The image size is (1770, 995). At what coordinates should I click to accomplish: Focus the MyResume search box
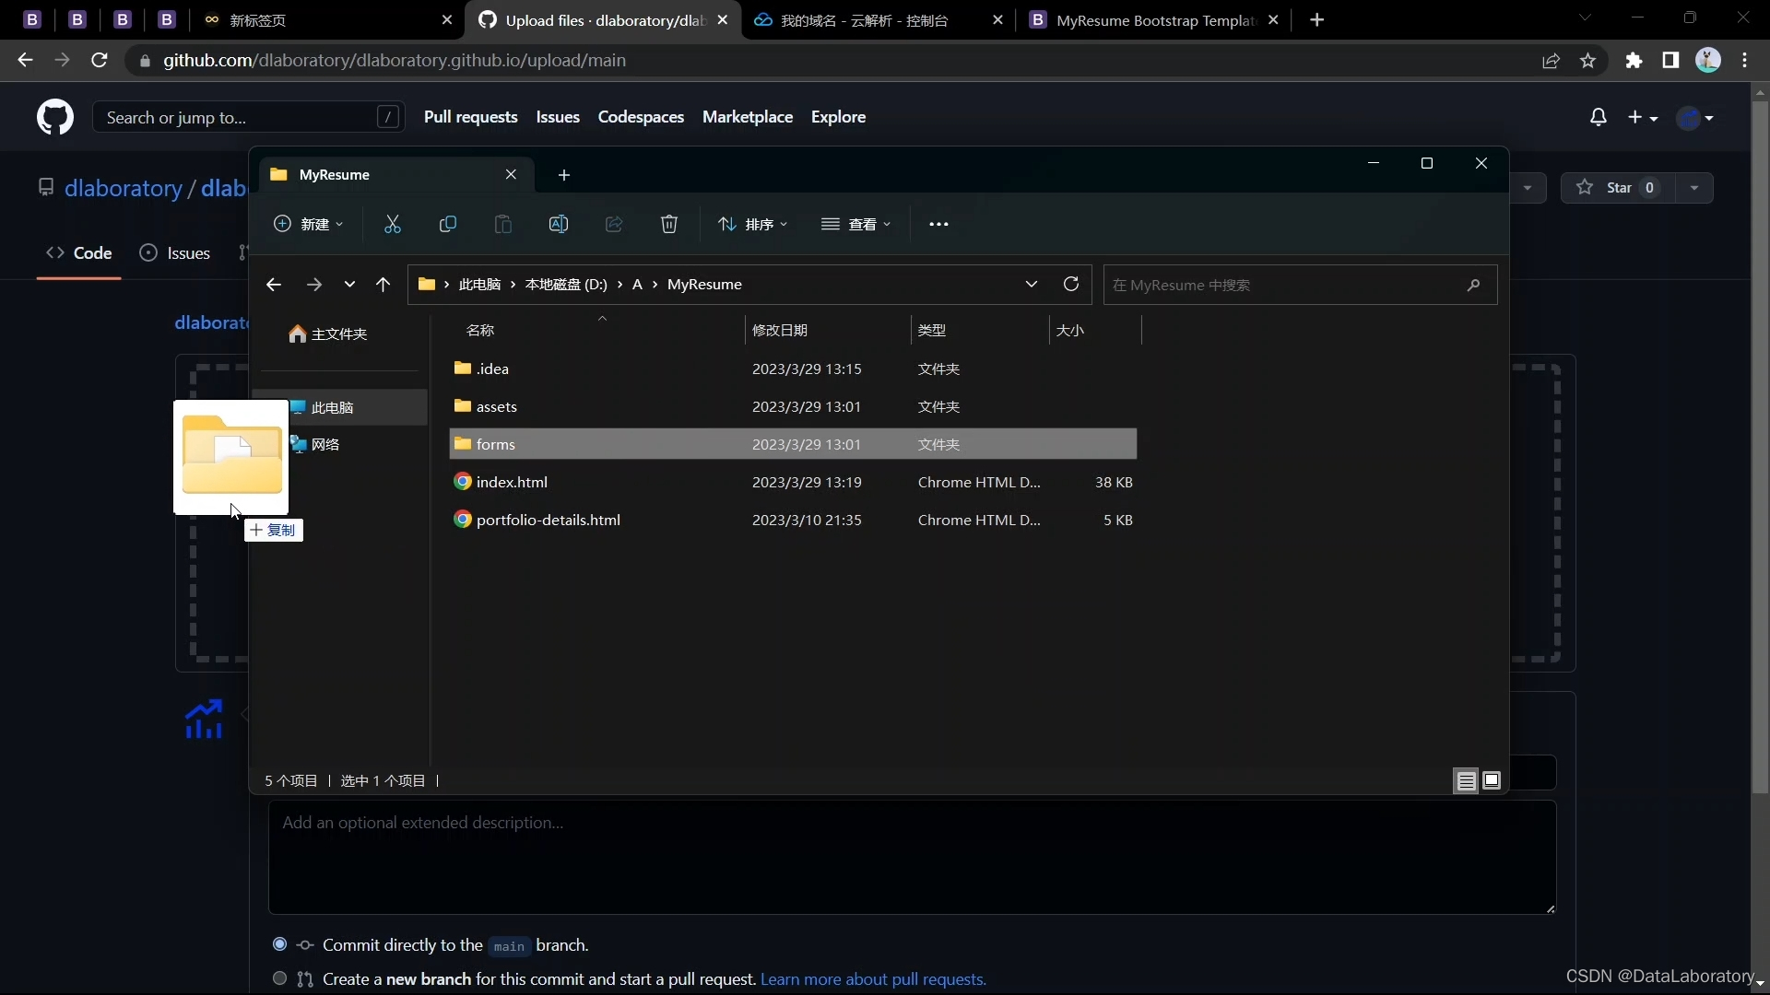1300,285
